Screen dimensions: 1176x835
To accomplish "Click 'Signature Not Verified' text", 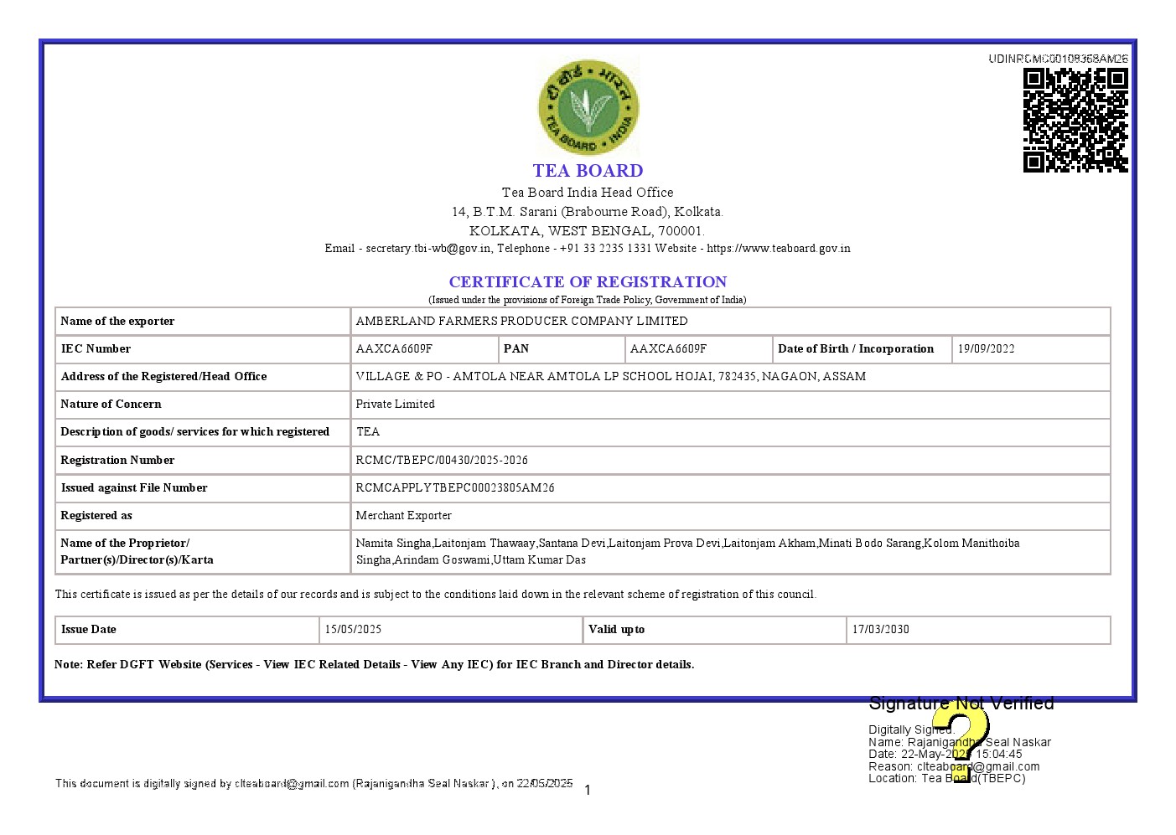I will tap(961, 704).
